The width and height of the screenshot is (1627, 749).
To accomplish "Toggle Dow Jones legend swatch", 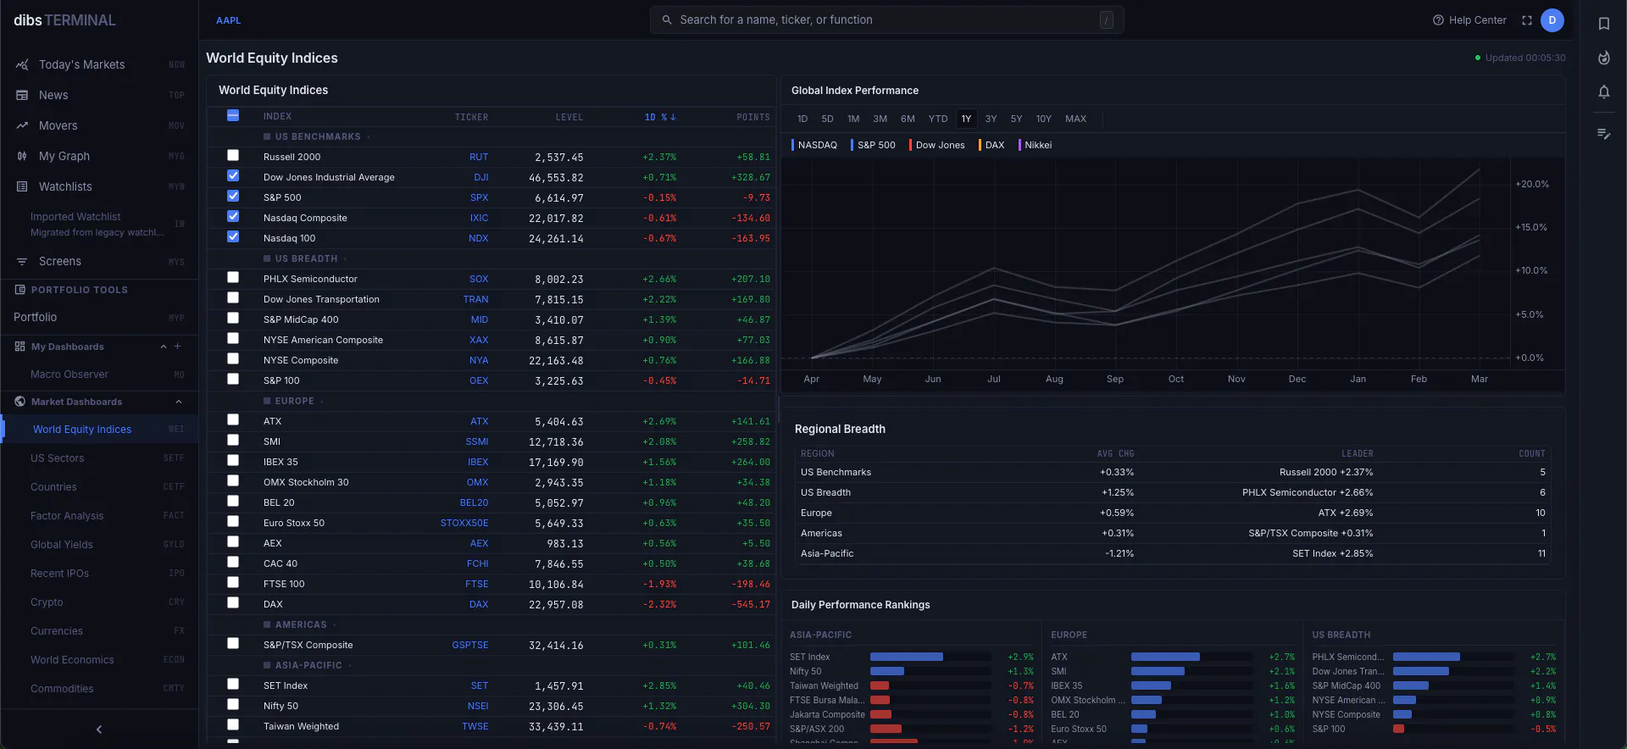I will coord(911,145).
